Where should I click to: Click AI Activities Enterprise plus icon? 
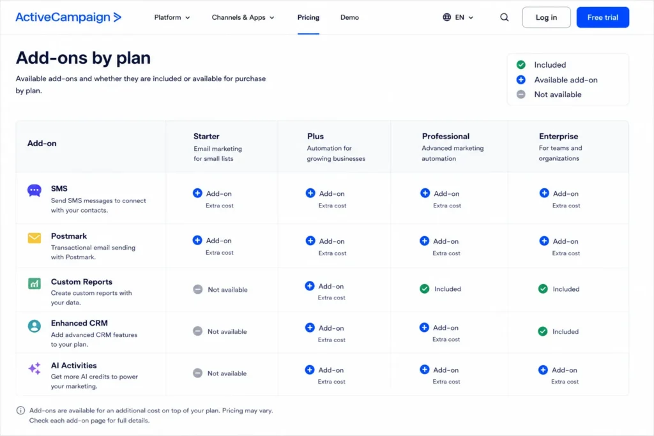pos(543,370)
